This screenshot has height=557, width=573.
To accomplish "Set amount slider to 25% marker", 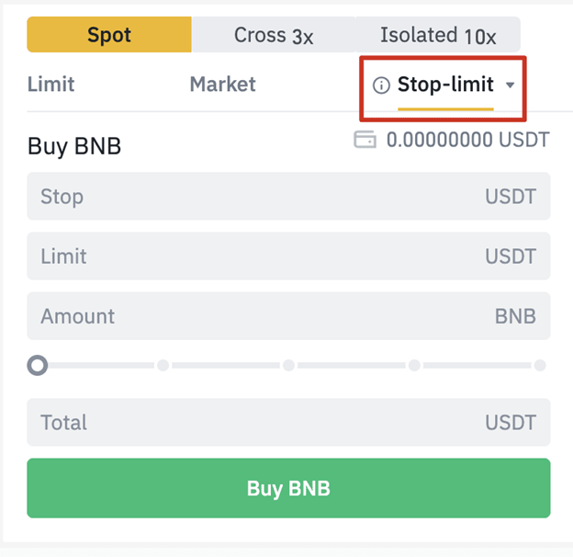I will point(163,365).
